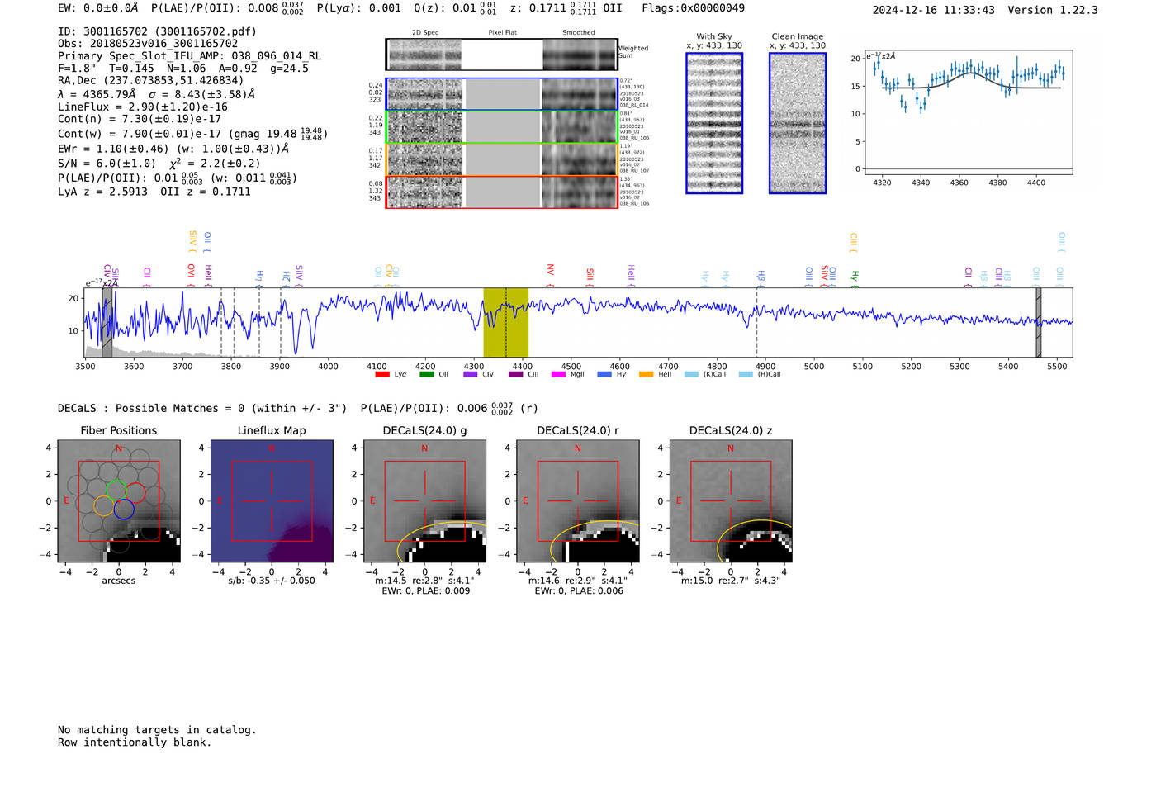1156x787 pixels.
Task: Click the Weighted Sum 2D spectrum strip
Action: pos(502,55)
